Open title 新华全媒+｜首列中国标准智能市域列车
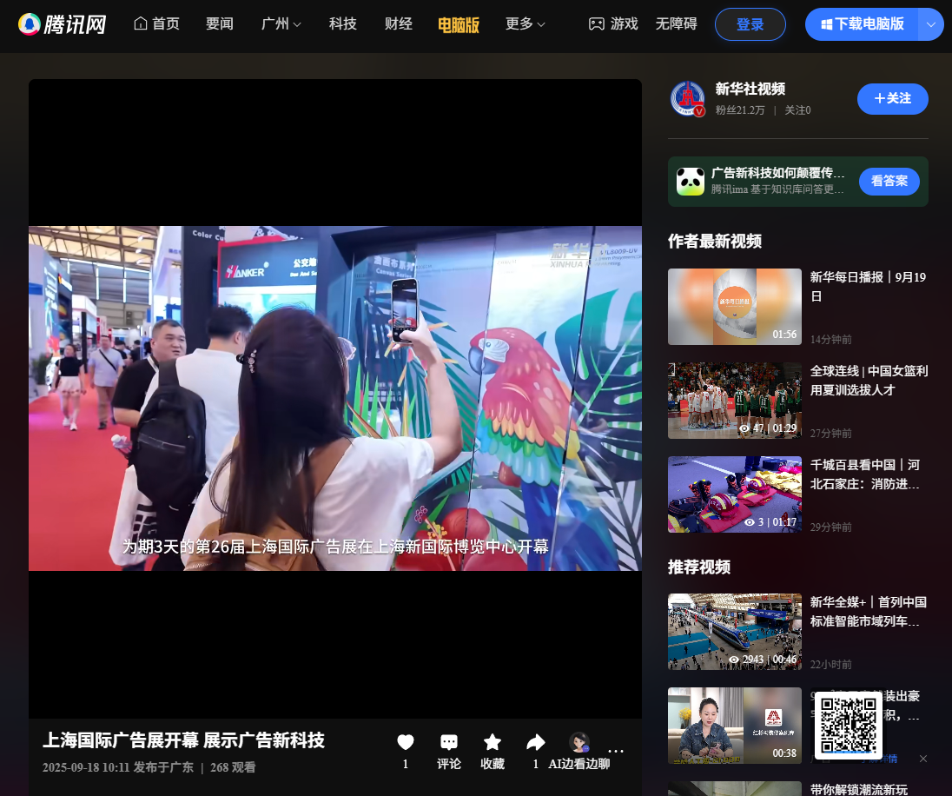952x796 pixels. 869,611
